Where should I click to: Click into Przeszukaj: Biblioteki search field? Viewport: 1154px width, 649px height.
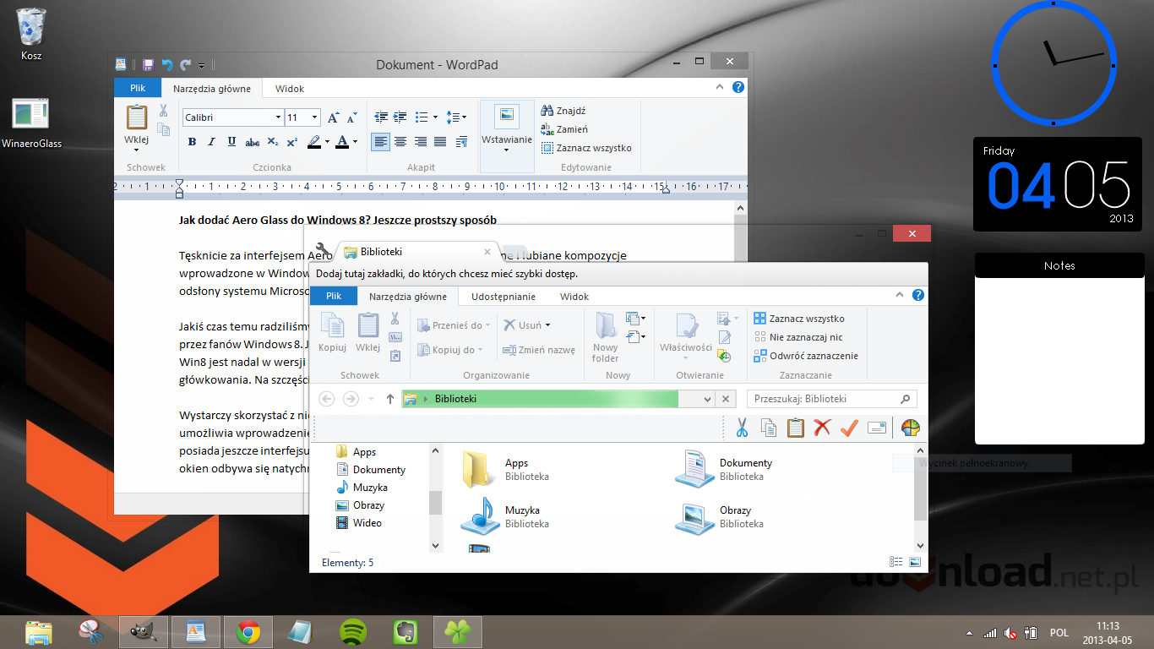pyautogui.click(x=832, y=399)
